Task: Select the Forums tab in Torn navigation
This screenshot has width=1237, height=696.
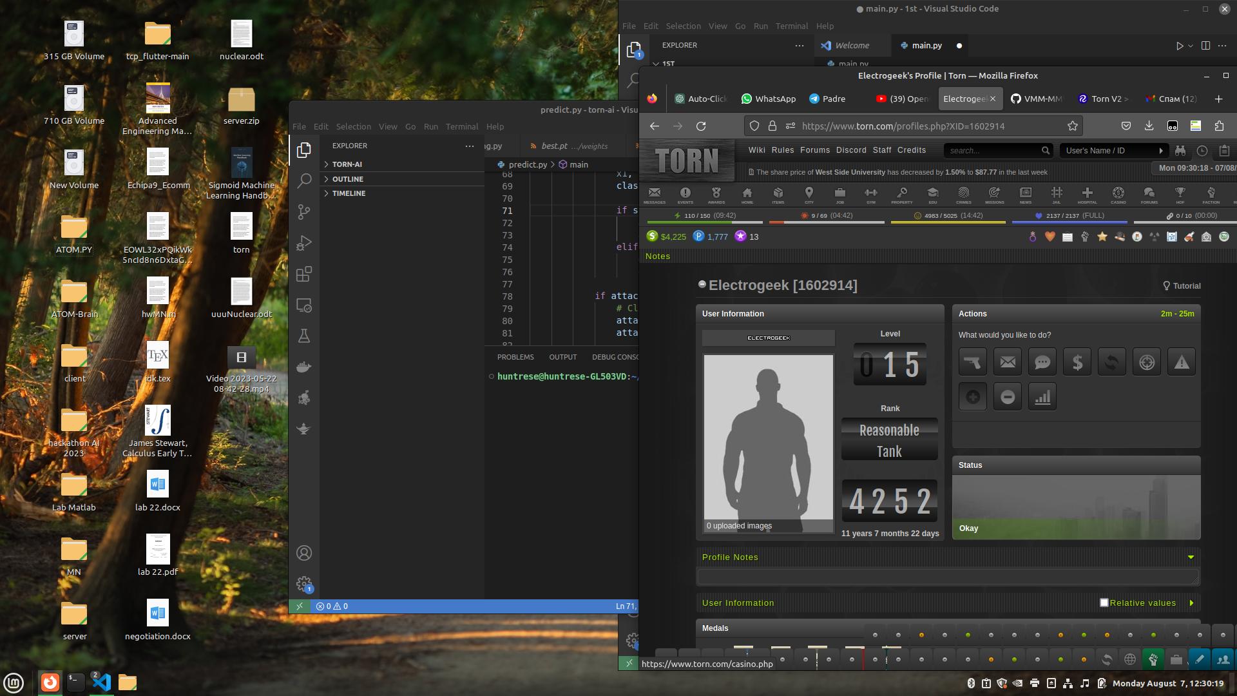Action: 814,150
